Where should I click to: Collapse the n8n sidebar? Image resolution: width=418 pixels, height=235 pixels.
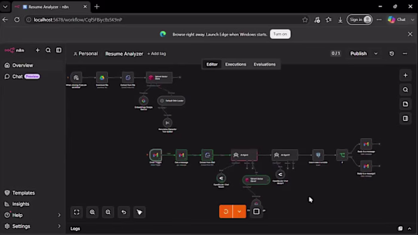pos(59,50)
